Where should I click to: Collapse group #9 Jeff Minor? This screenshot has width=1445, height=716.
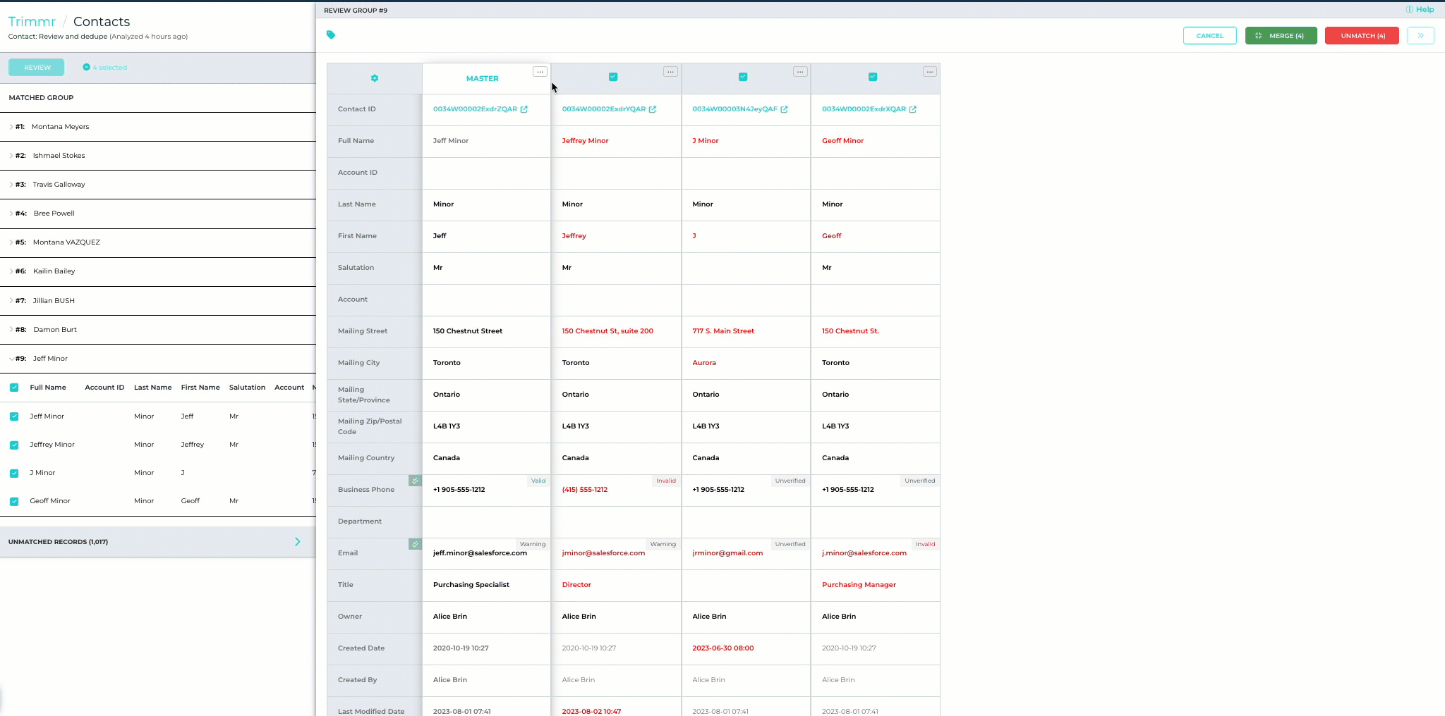click(x=11, y=359)
